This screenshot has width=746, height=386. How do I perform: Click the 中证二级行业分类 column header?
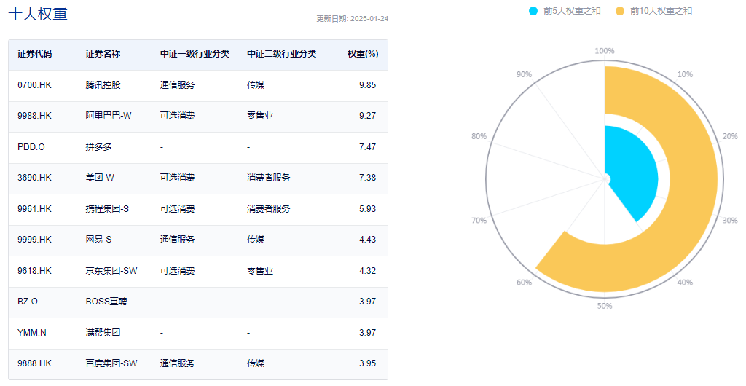282,54
